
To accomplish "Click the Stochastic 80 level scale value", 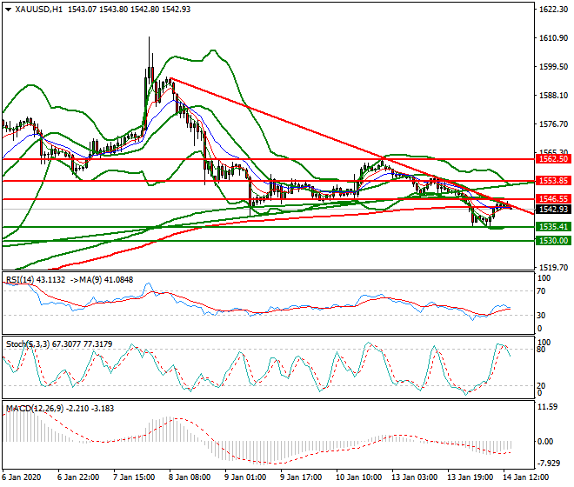I will (x=542, y=350).
